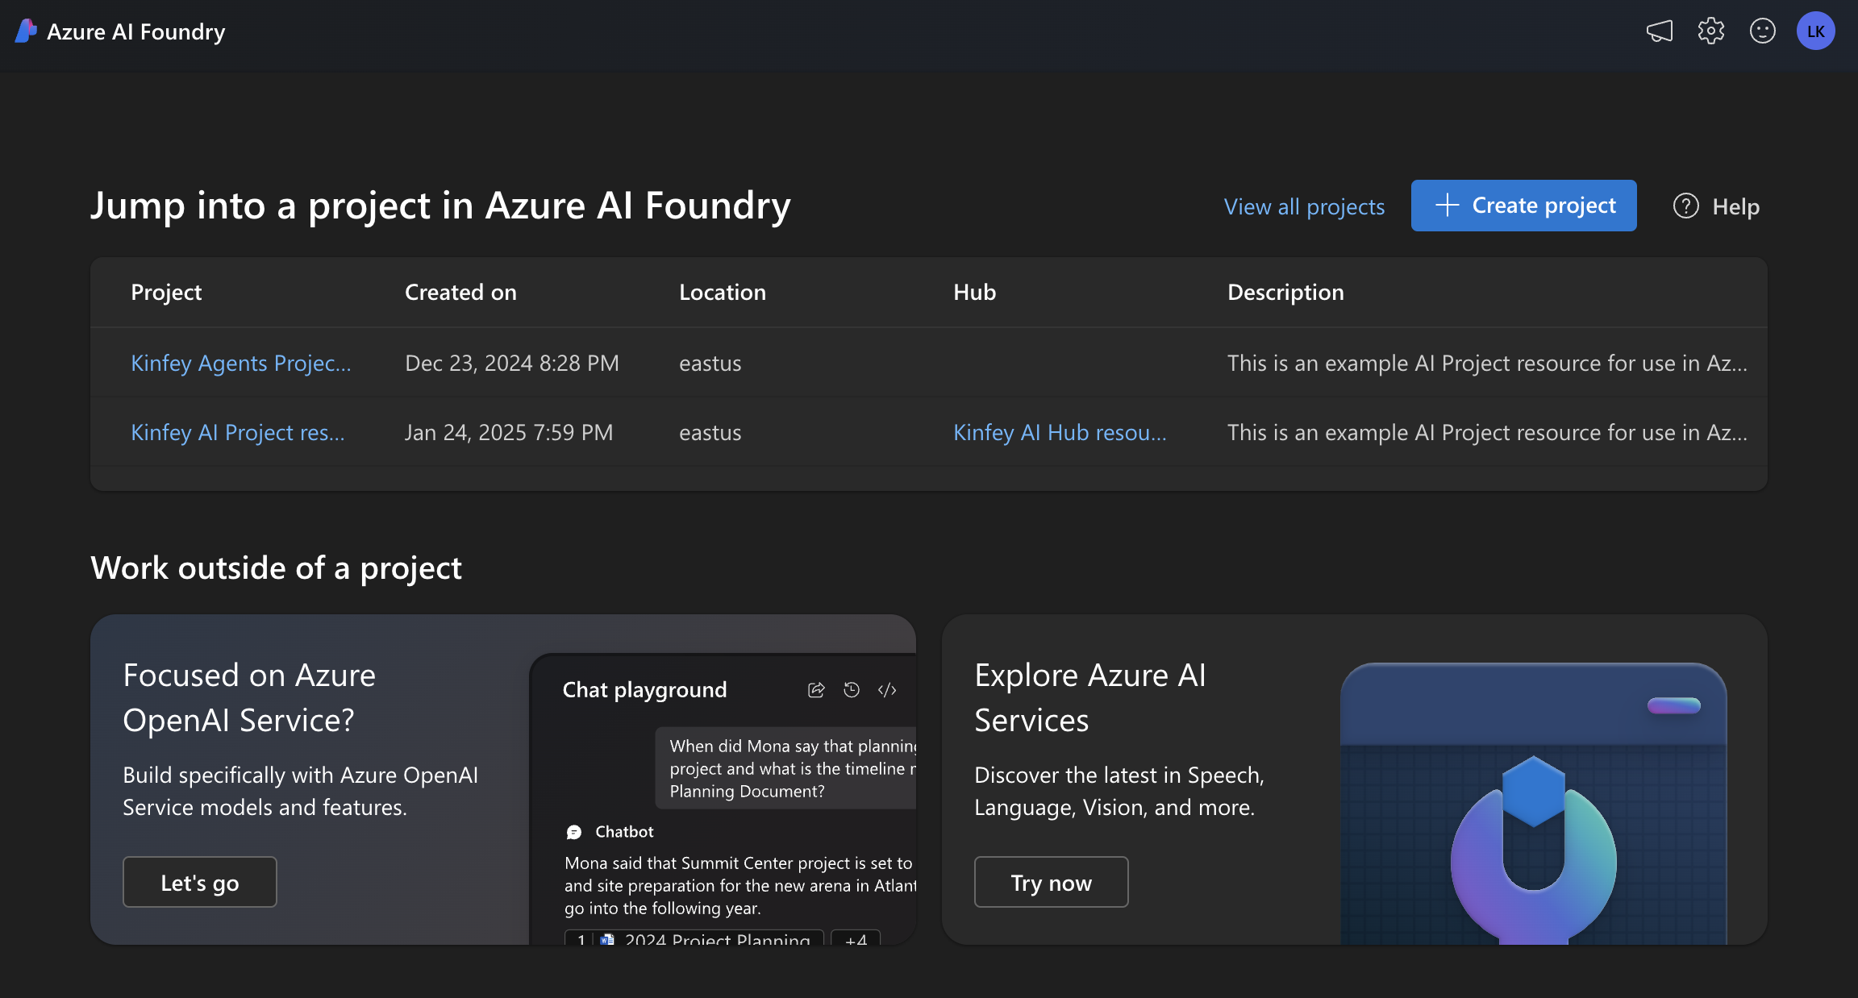Image resolution: width=1858 pixels, height=998 pixels.
Task: Open the LK user account avatar
Action: 1816,31
